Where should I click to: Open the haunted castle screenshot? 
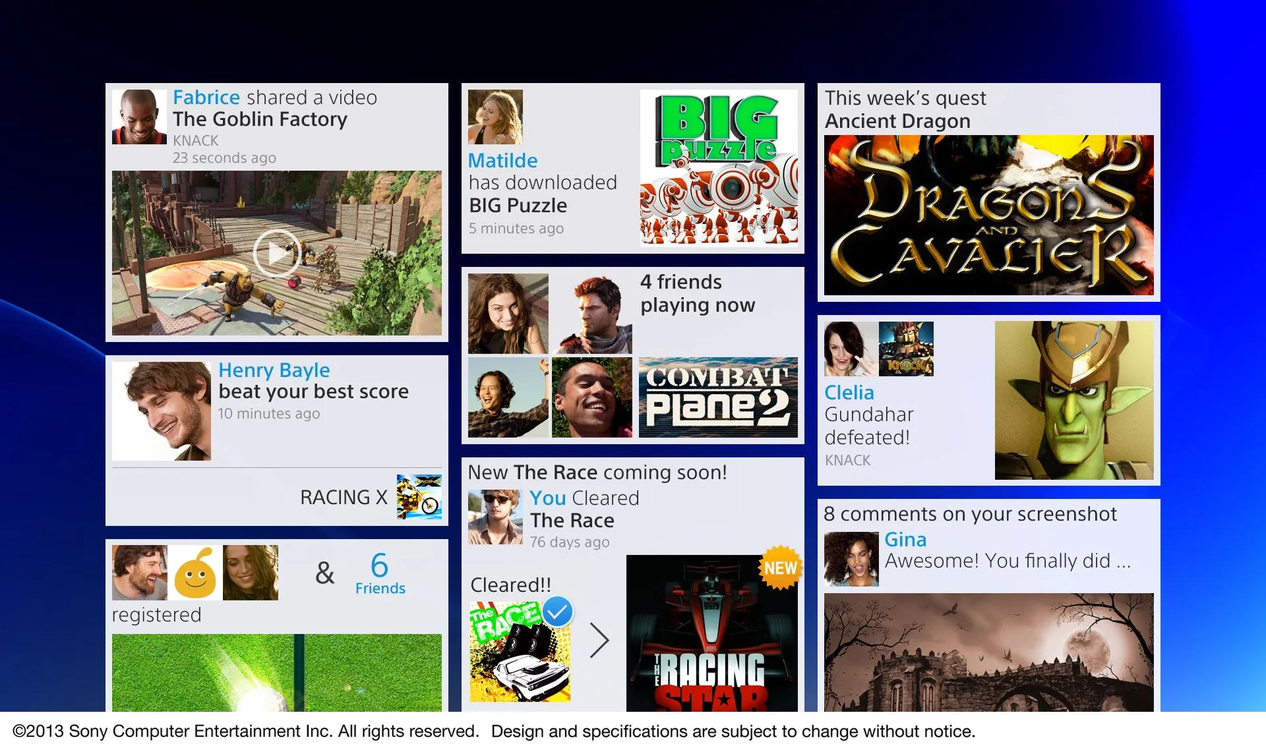coord(988,651)
